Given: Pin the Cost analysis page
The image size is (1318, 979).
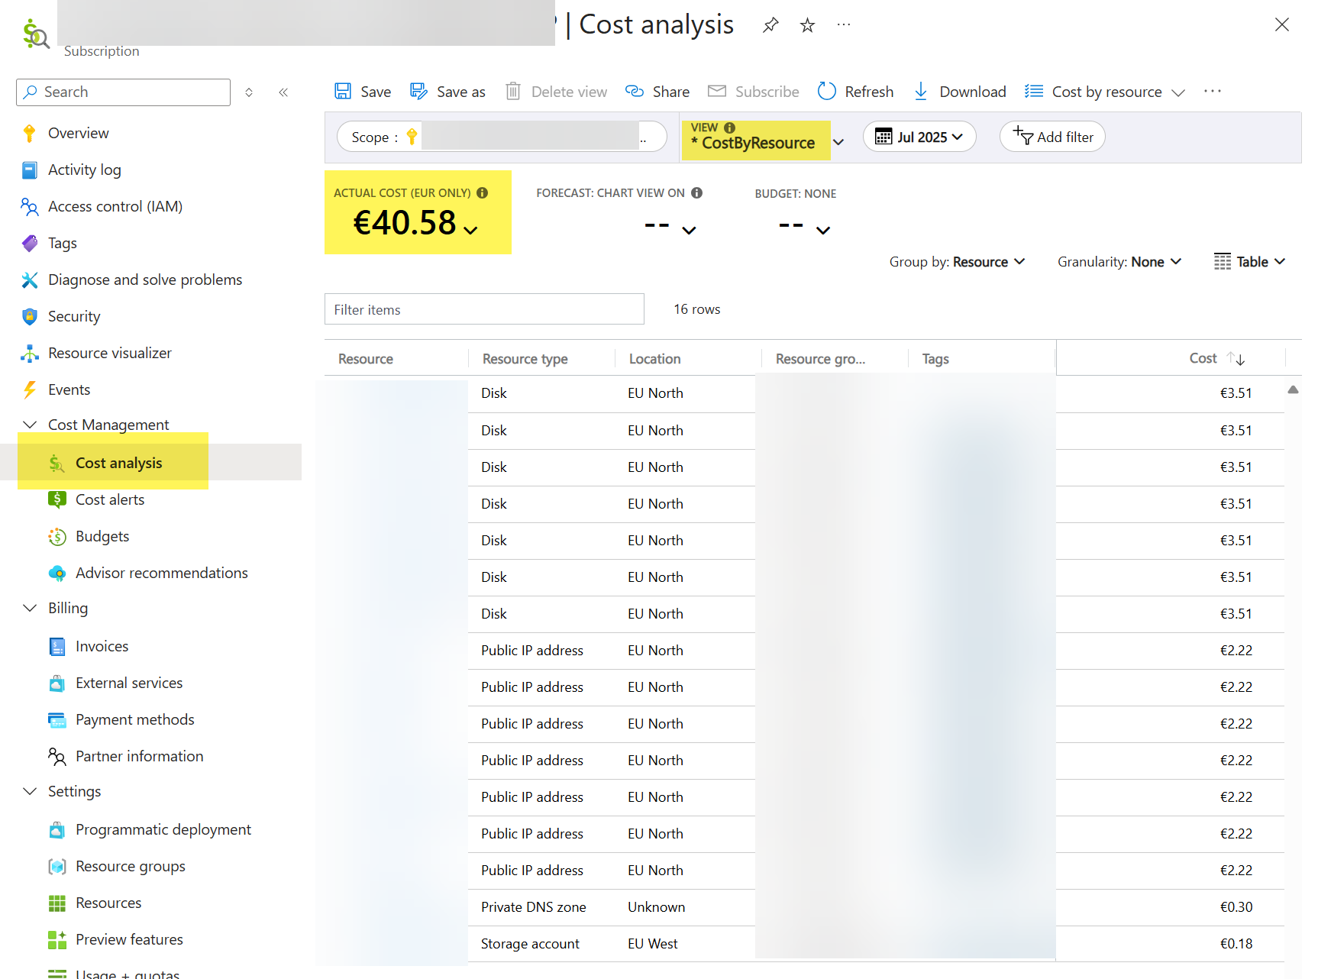Looking at the screenshot, I should pos(770,25).
